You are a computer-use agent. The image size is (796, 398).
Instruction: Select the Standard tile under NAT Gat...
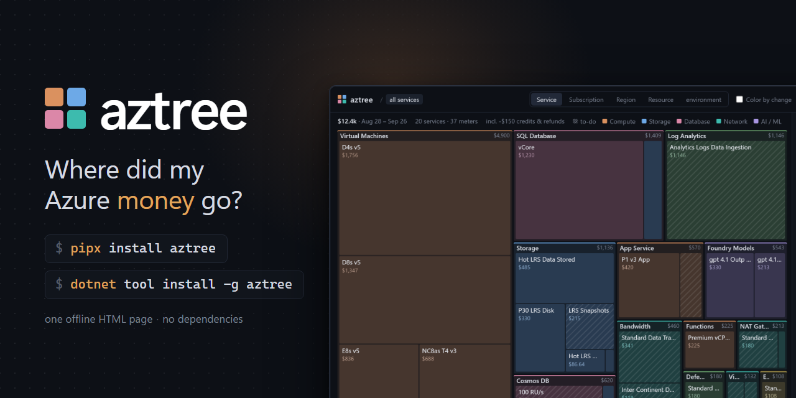coord(757,350)
